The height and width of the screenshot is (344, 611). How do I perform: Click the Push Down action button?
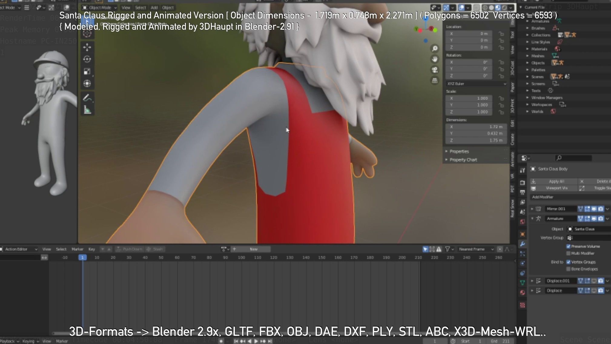(x=130, y=249)
